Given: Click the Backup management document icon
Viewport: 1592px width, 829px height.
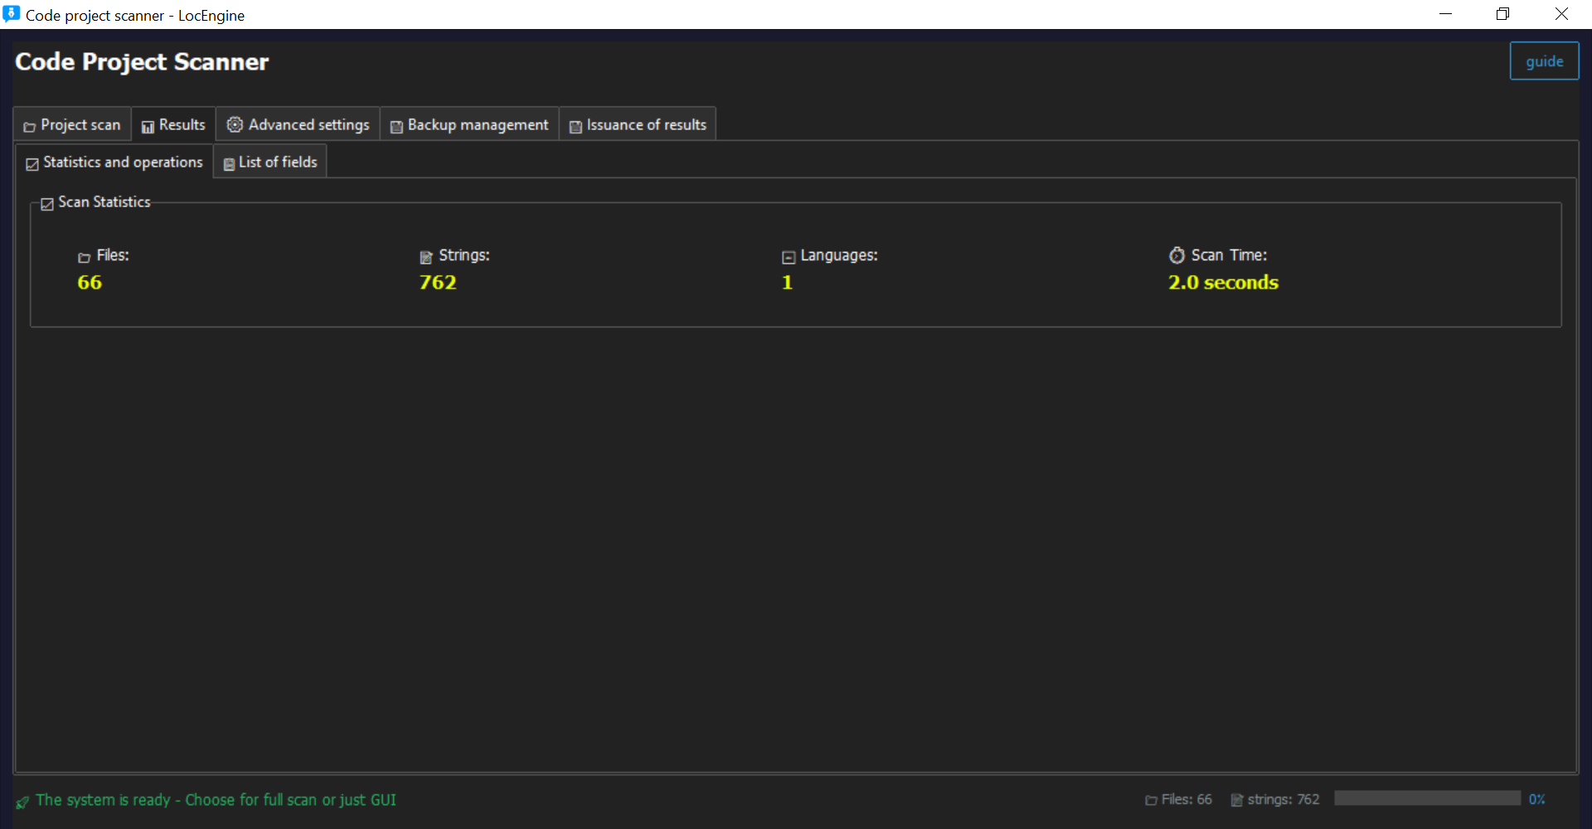Looking at the screenshot, I should (396, 125).
